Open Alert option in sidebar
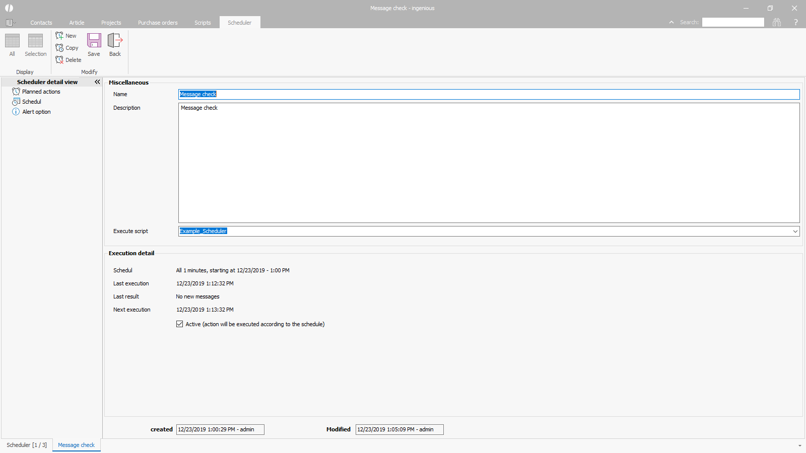 coord(36,112)
